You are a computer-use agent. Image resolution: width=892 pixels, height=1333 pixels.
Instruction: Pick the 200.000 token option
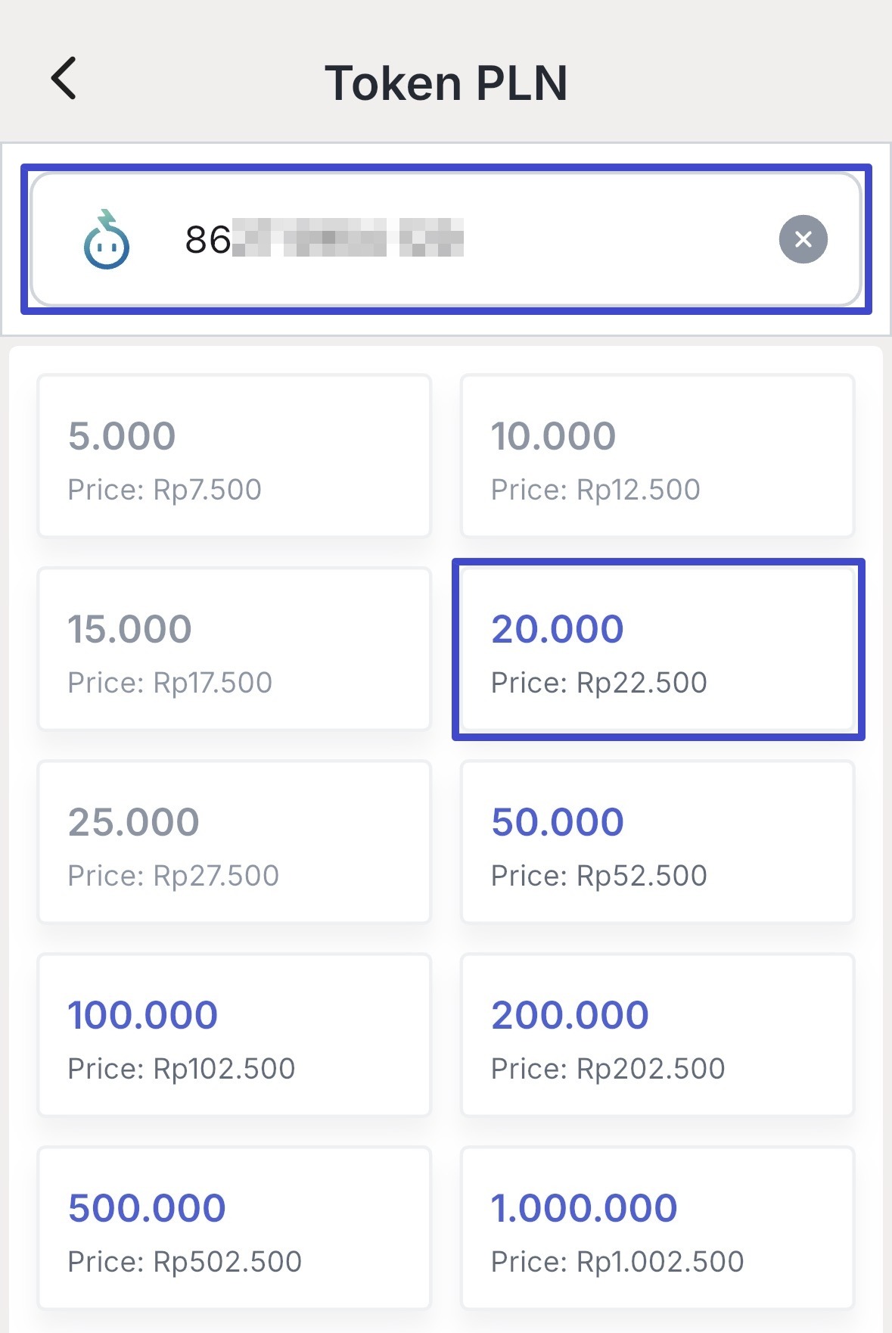tap(657, 1035)
